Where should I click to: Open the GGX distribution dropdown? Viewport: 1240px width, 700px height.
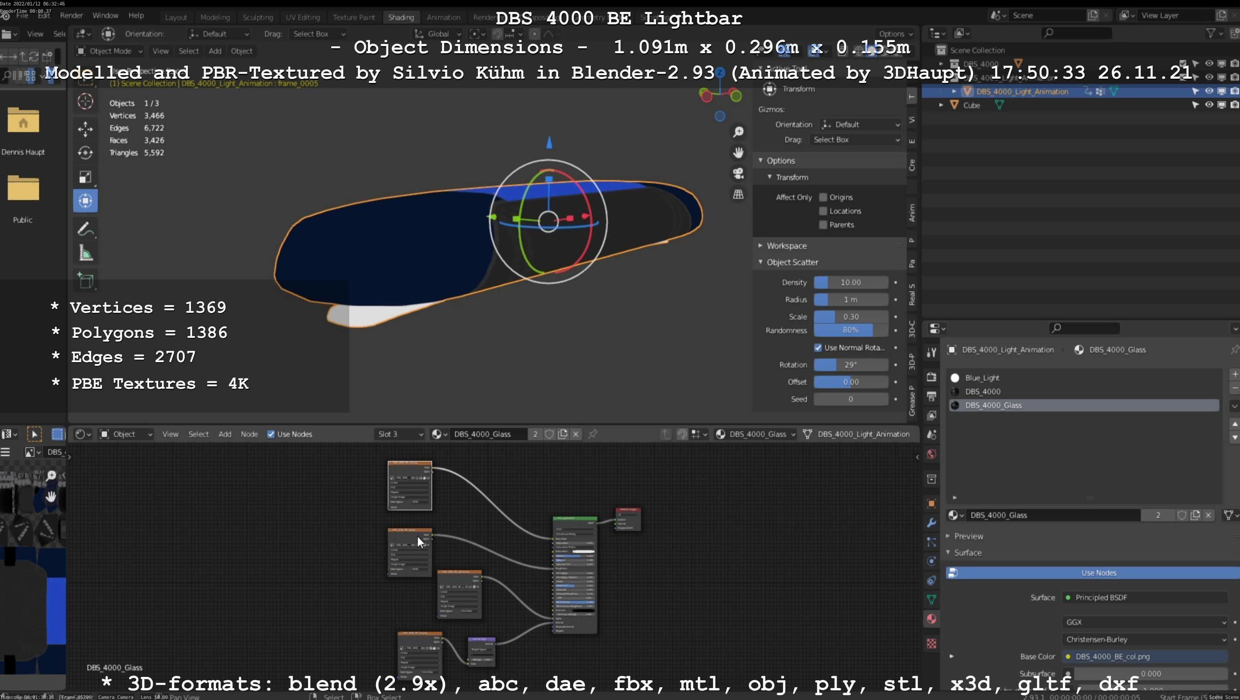(1145, 622)
